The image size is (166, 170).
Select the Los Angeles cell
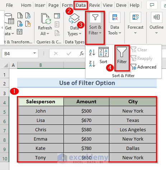[x=133, y=129]
